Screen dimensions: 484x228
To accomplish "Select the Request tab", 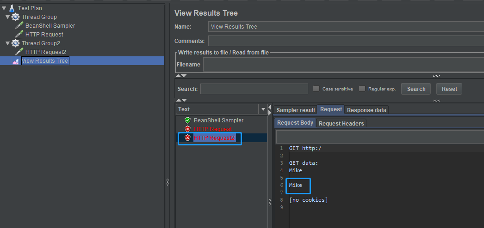I will [331, 109].
